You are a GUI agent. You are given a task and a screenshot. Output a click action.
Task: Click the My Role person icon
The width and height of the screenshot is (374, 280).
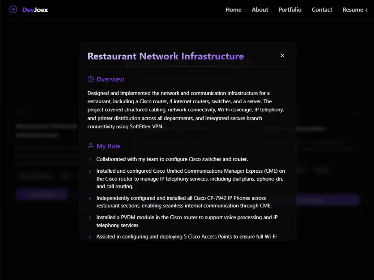(x=91, y=145)
